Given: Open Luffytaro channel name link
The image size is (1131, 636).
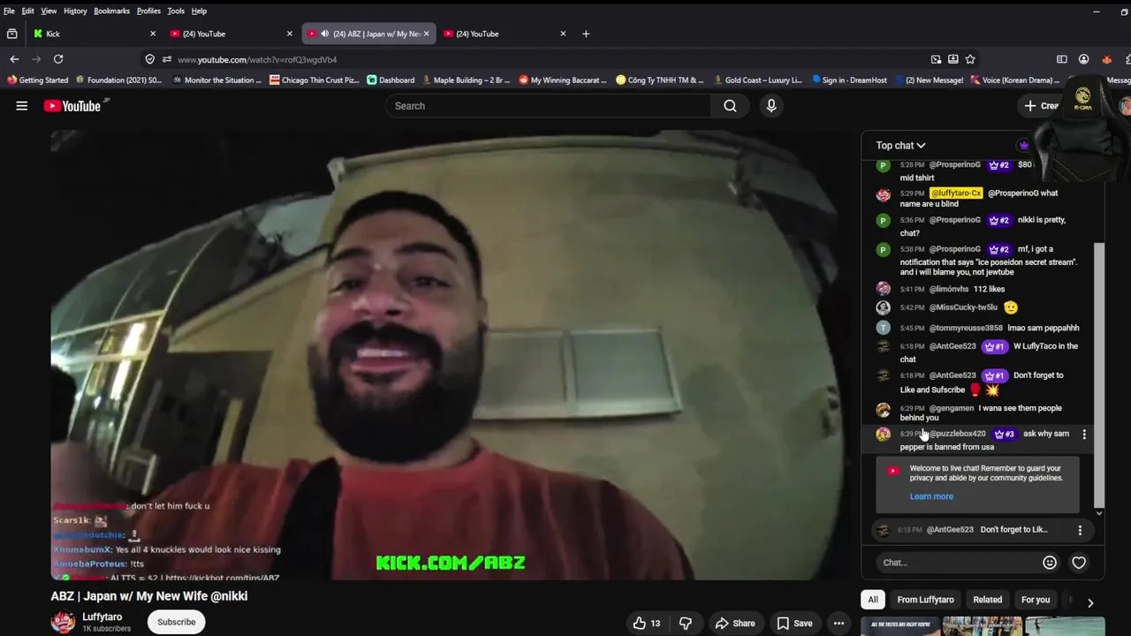Looking at the screenshot, I should (x=102, y=617).
